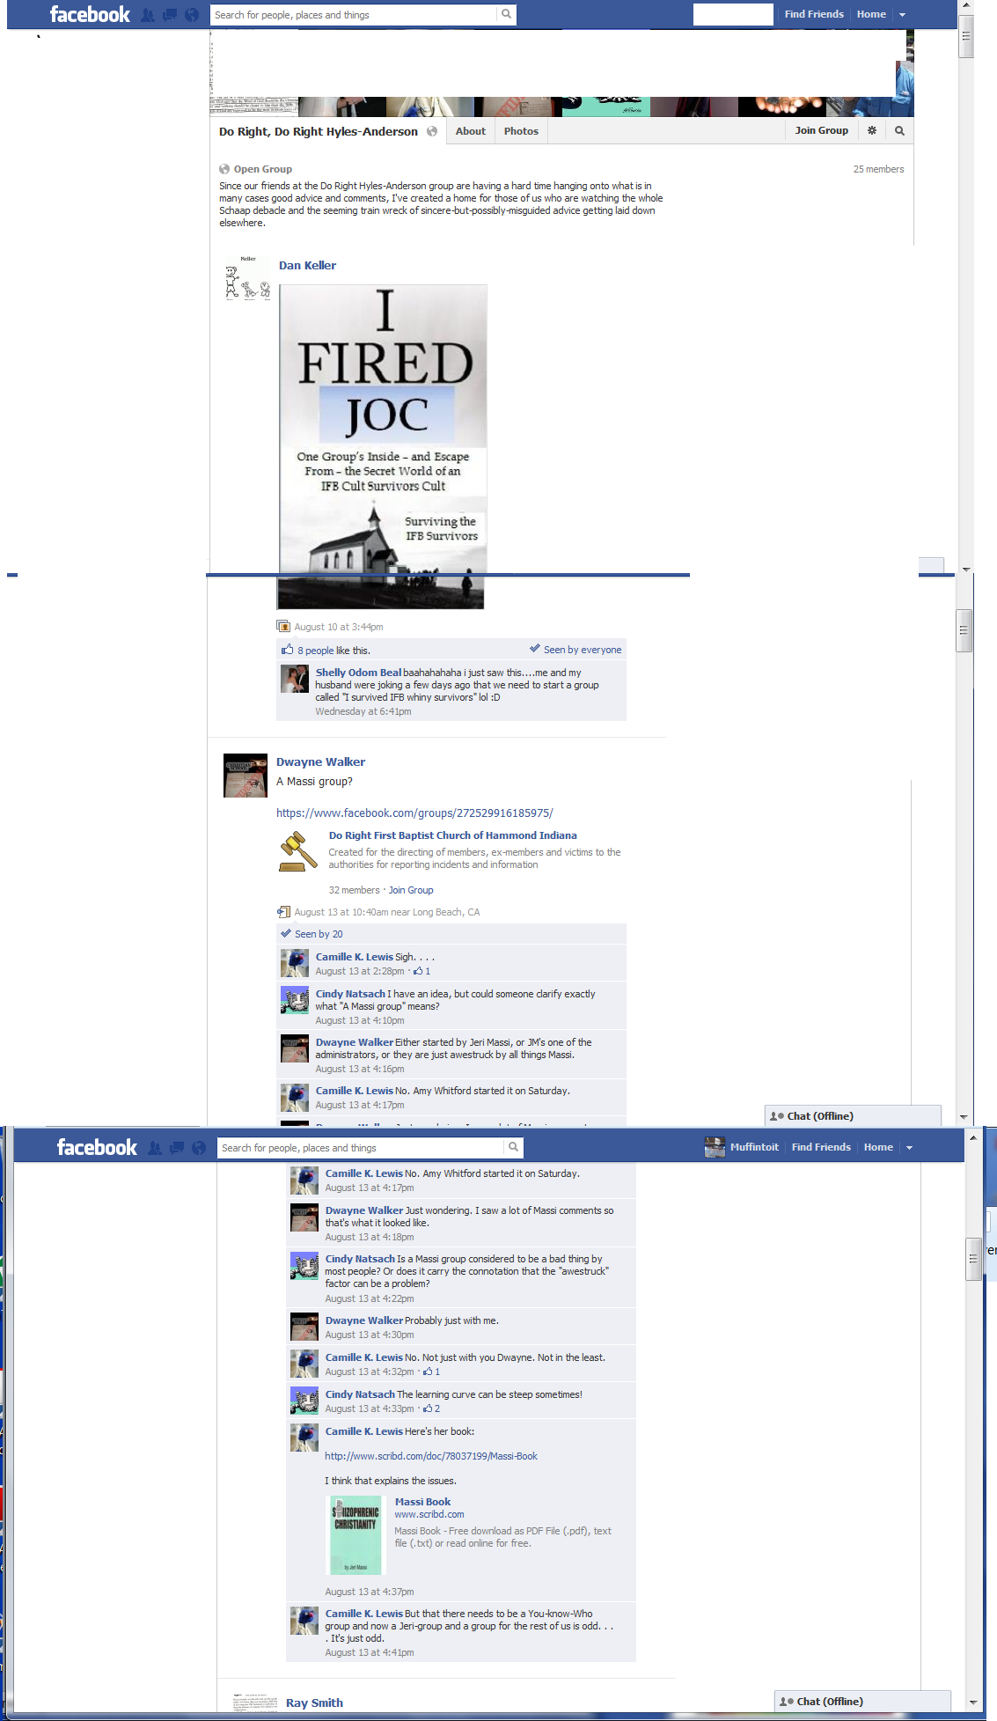This screenshot has height=1721, width=997.
Task: Open notifications globe in the Muffintoit header
Action: (199, 1148)
